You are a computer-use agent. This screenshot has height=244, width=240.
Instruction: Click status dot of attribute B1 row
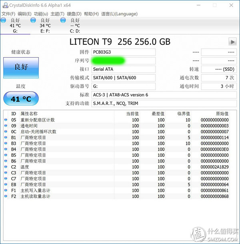pyautogui.click(x=6, y=138)
